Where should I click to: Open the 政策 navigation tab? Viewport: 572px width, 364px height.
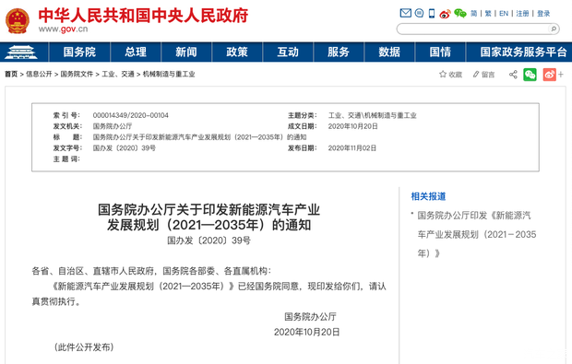(x=237, y=53)
